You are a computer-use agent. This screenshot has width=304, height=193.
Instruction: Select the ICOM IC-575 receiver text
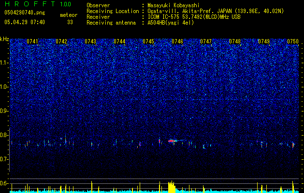[194, 17]
